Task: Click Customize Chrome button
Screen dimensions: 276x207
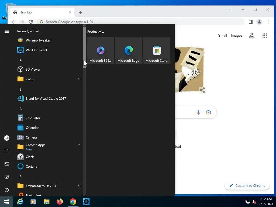Action: [247, 185]
